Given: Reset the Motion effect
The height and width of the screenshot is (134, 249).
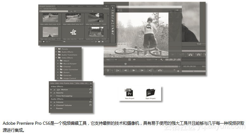Looking at the screenshot, I should coord(90,89).
